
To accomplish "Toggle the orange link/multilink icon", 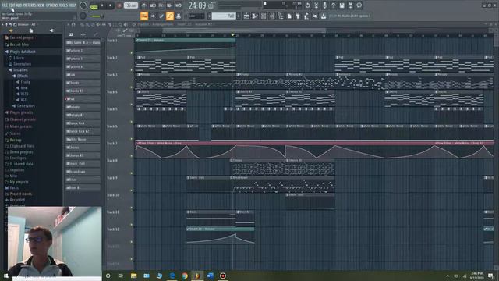I will (170, 16).
